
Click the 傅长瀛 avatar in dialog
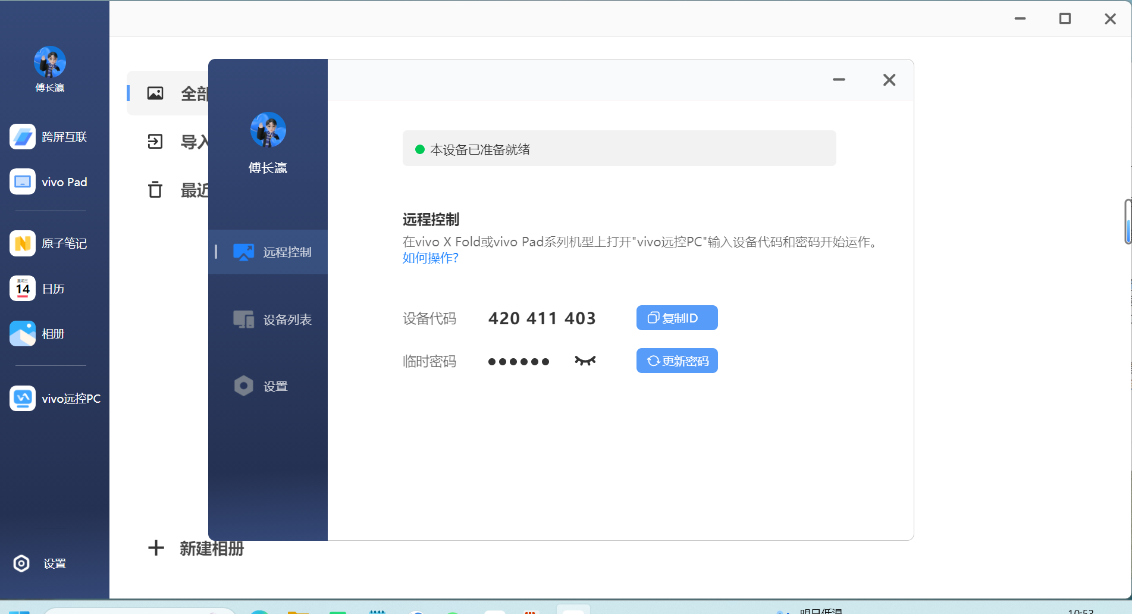268,130
